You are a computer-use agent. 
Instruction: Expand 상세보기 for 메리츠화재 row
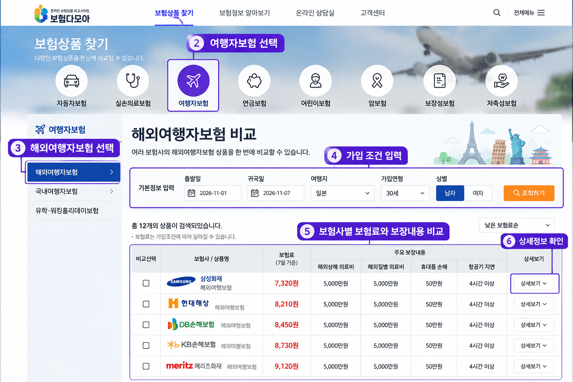pyautogui.click(x=534, y=366)
